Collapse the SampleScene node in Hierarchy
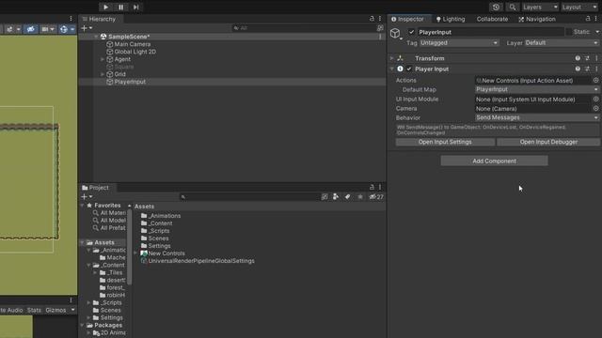Image resolution: width=602 pixels, height=338 pixels. tap(96, 37)
